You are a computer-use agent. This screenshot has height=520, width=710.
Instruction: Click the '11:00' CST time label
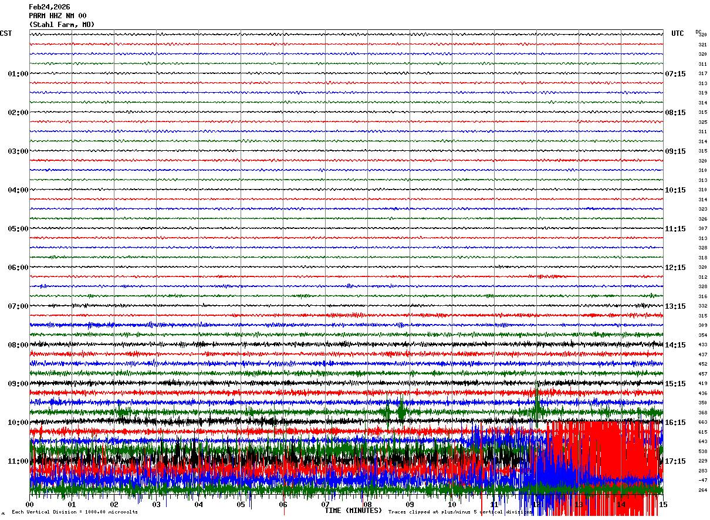tap(18, 461)
